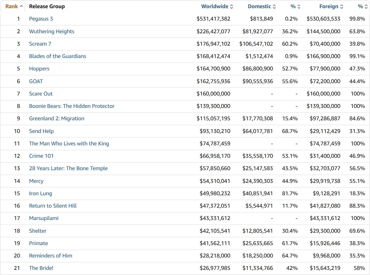Sort by Foreign gross header

pyautogui.click(x=329, y=6)
